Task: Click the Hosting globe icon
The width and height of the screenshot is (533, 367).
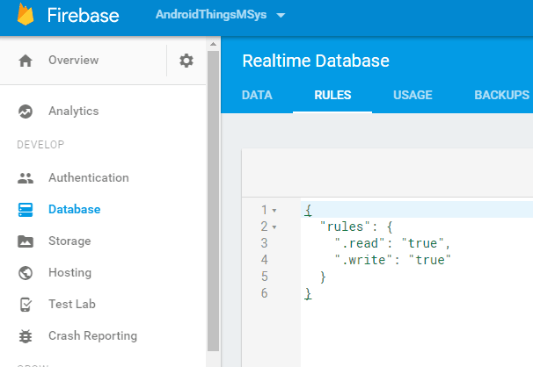Action: coord(26,273)
